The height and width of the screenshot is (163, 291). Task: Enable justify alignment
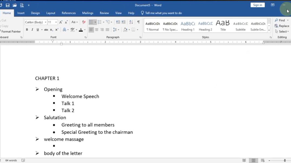[107, 30]
